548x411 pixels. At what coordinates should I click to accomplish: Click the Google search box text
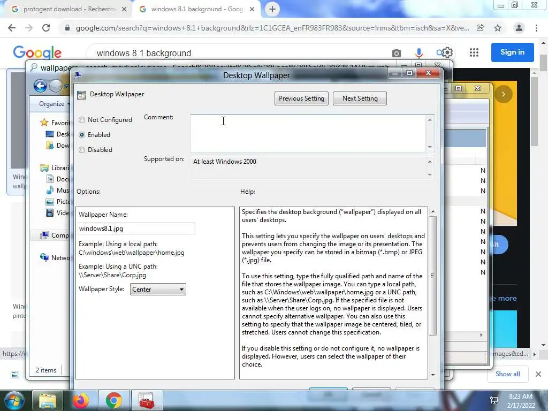[143, 53]
